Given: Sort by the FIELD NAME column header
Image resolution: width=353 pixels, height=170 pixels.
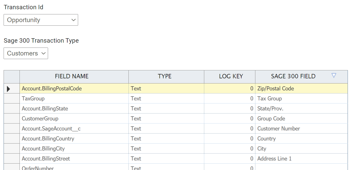Looking at the screenshot, I should (x=72, y=76).
